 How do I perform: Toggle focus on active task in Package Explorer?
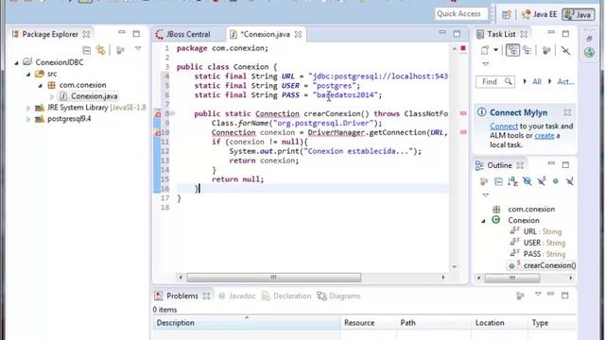coord(120,50)
